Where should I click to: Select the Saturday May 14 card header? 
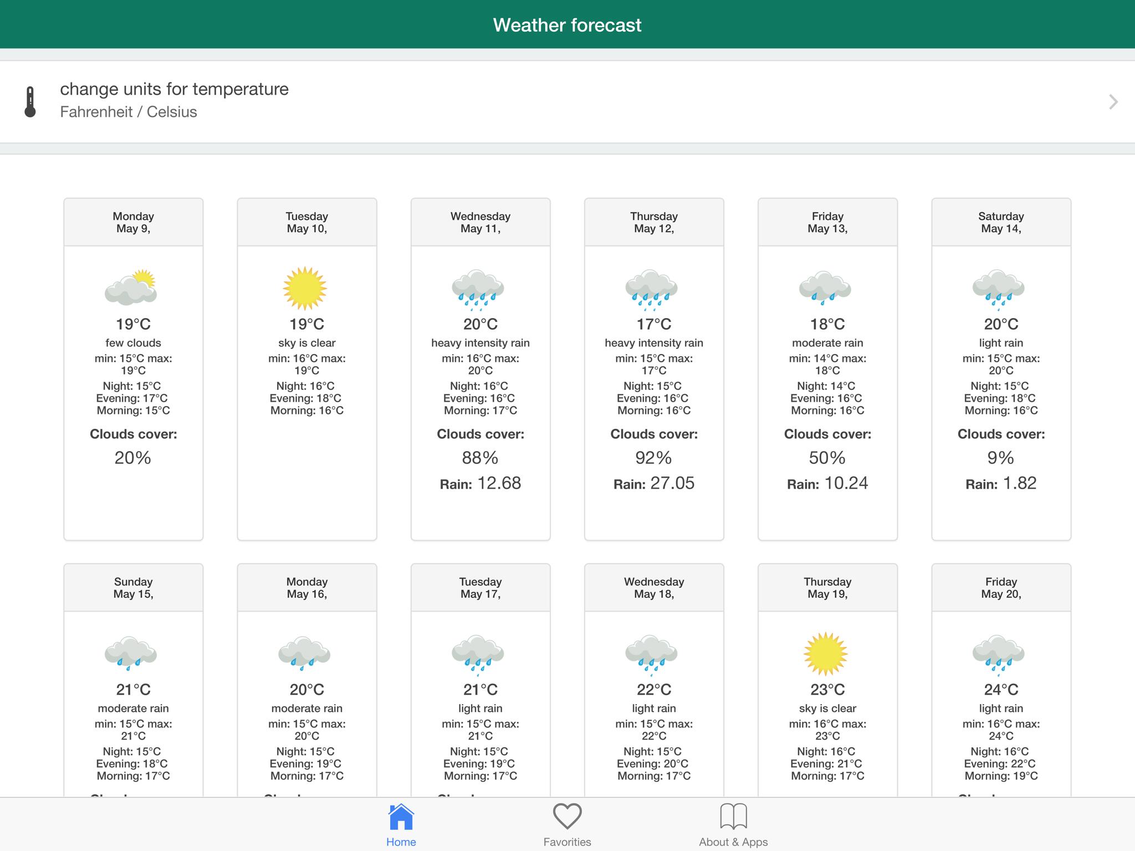(x=1001, y=222)
